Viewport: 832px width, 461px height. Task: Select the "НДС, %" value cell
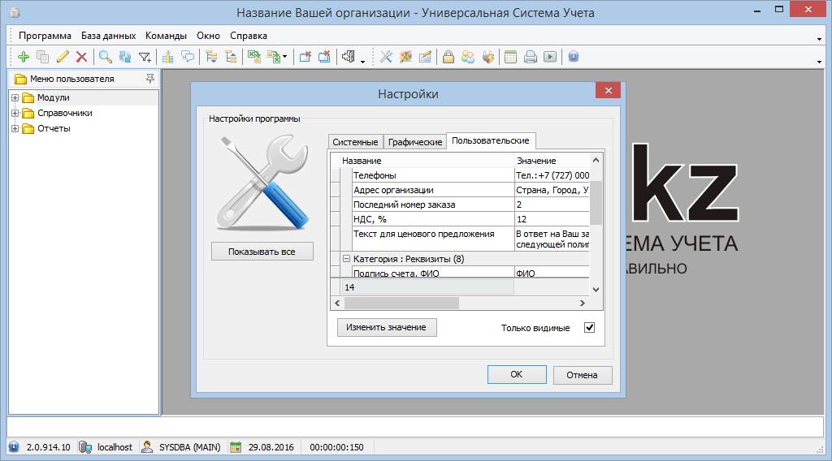click(x=552, y=219)
